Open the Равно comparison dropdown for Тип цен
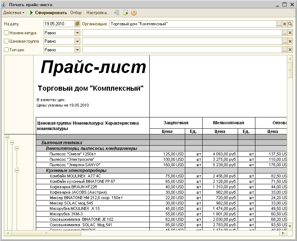The image size is (297, 241). pos(77,50)
